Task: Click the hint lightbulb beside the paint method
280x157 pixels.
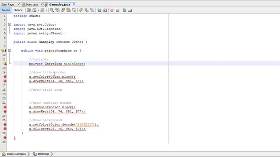Action: pyautogui.click(x=3, y=51)
